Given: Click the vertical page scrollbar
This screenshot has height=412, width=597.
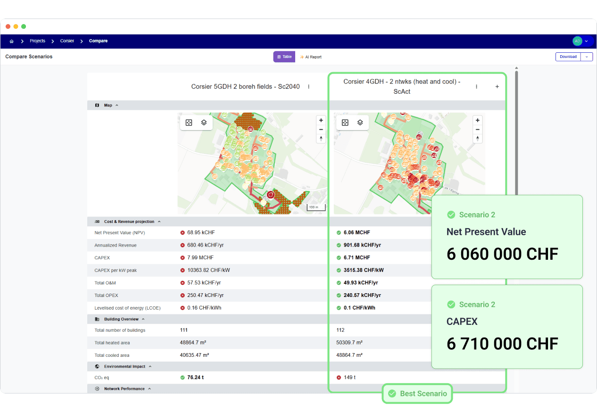Looking at the screenshot, I should click(x=516, y=132).
